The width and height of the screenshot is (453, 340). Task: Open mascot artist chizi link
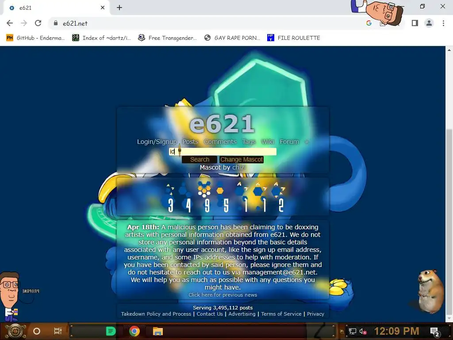point(239,167)
